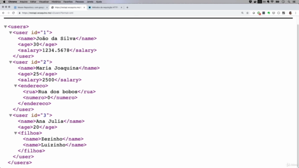Click the numero 0 line

click(50, 98)
